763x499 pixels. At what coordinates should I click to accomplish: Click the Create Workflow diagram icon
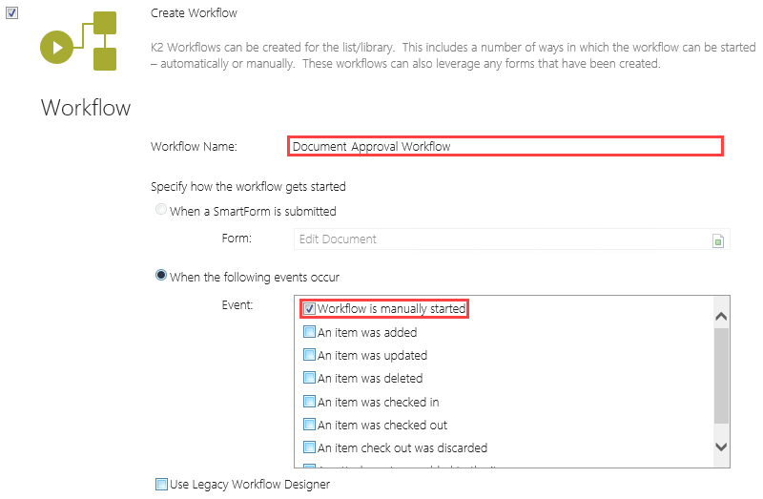coord(78,42)
